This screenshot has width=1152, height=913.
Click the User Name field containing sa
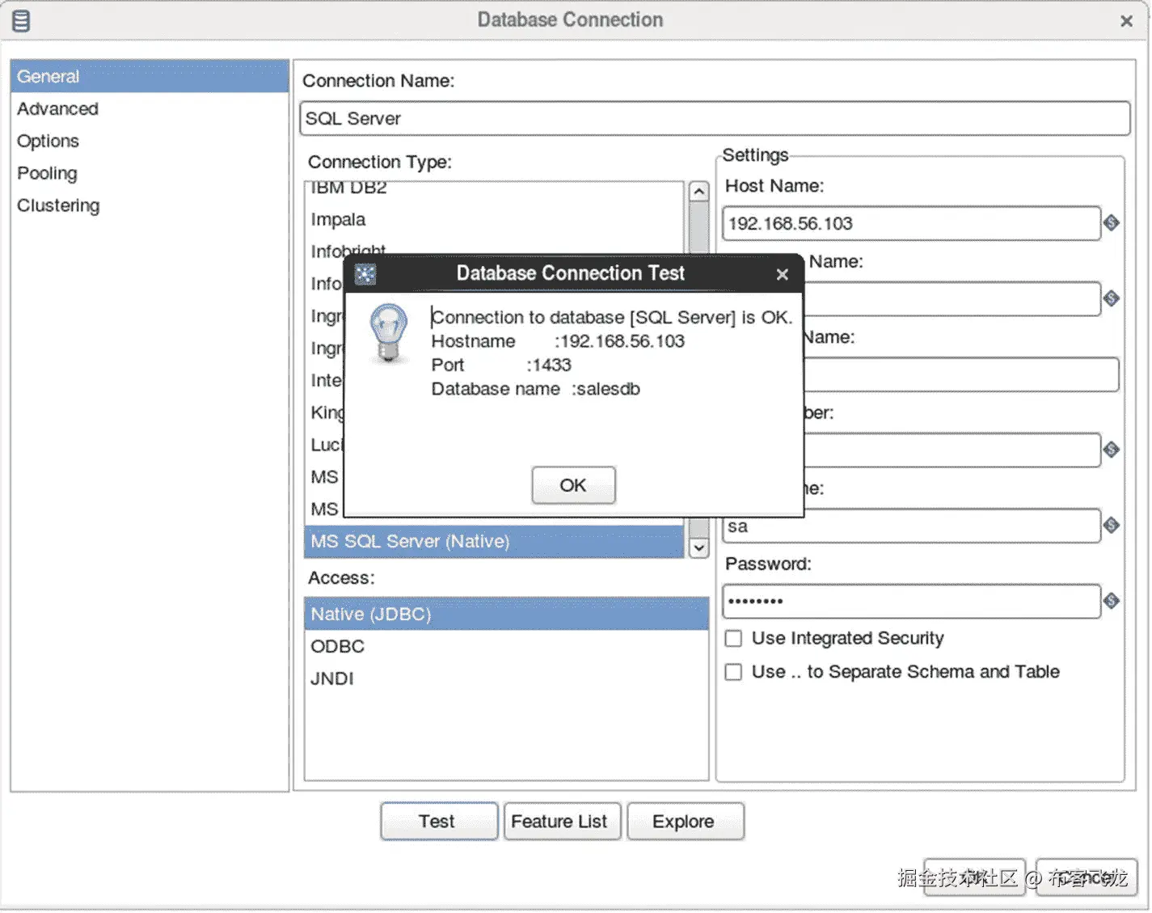pyautogui.click(x=911, y=526)
